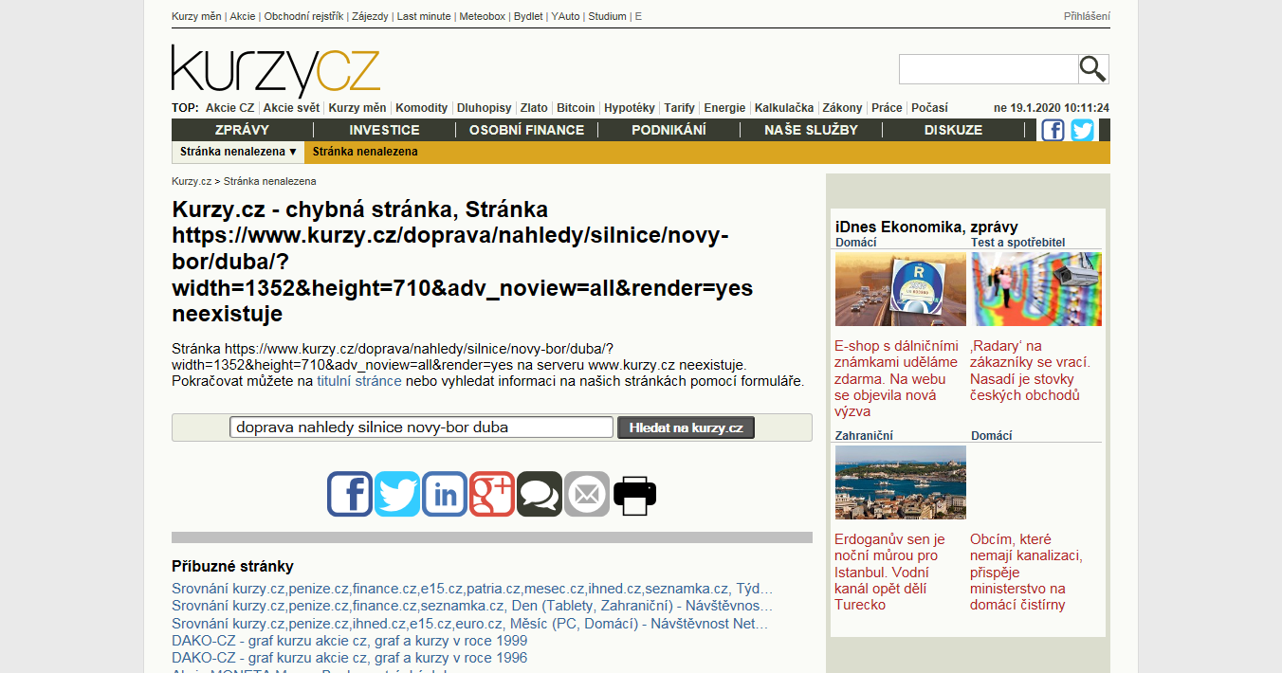
Task: Open the 'Bydlet' top link
Action: pyautogui.click(x=528, y=16)
